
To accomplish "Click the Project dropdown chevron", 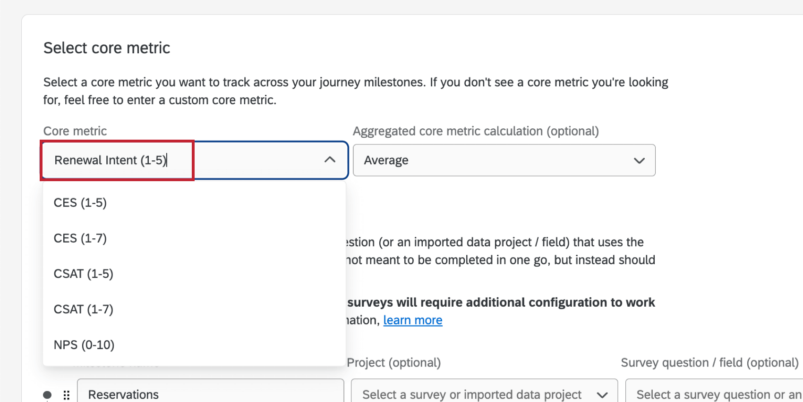I will click(602, 394).
